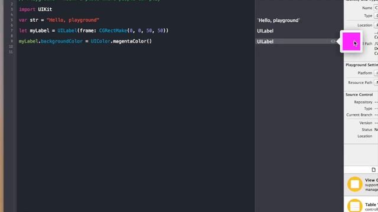The image size is (378, 212).
Task: Click the "UIKit" module name in code
Action: (x=45, y=9)
